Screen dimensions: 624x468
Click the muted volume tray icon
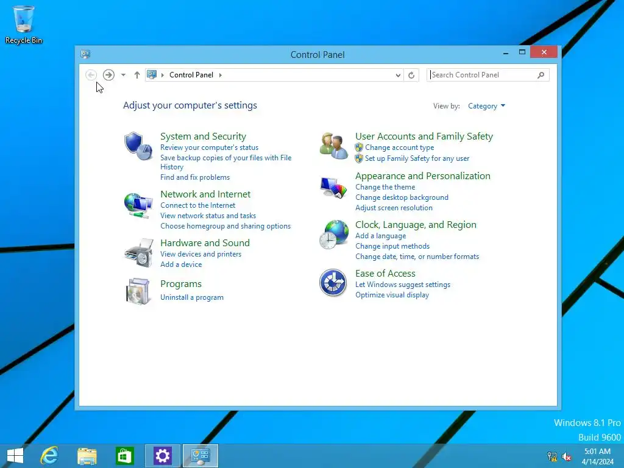pos(566,456)
